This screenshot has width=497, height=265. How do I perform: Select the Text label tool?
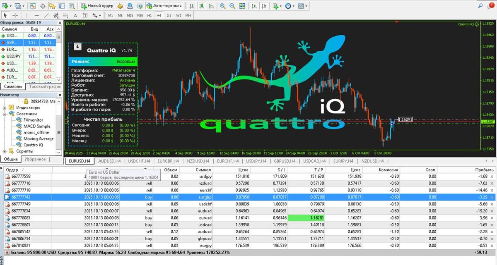[x=85, y=16]
